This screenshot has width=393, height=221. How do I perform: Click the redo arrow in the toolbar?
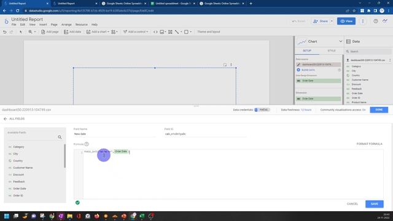click(x=11, y=32)
